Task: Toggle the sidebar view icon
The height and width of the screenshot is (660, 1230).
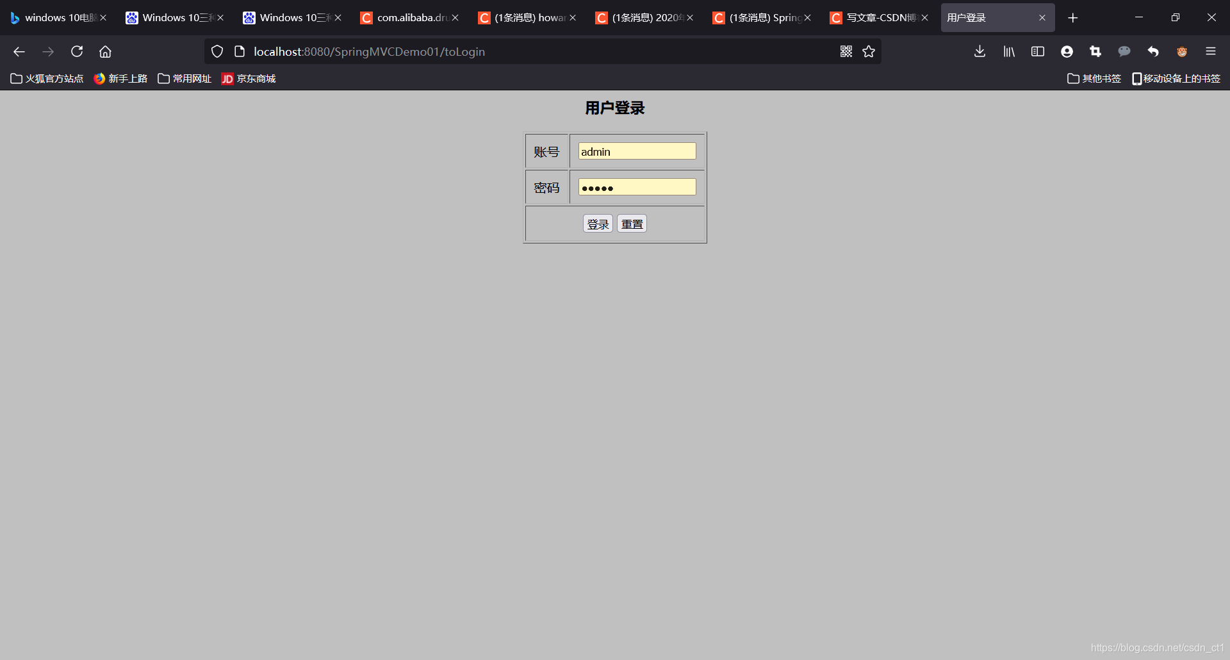Action: 1038,51
